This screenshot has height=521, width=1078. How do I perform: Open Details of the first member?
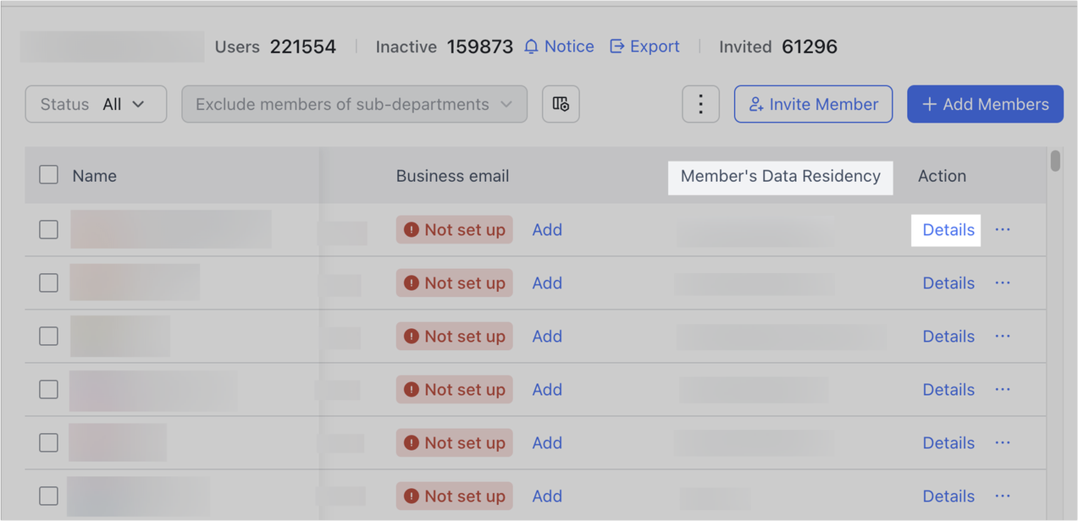pyautogui.click(x=948, y=230)
